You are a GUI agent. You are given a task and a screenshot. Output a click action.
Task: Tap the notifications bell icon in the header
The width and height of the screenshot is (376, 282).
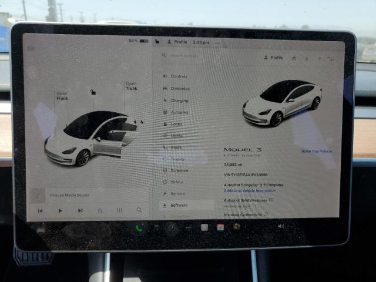[307, 58]
